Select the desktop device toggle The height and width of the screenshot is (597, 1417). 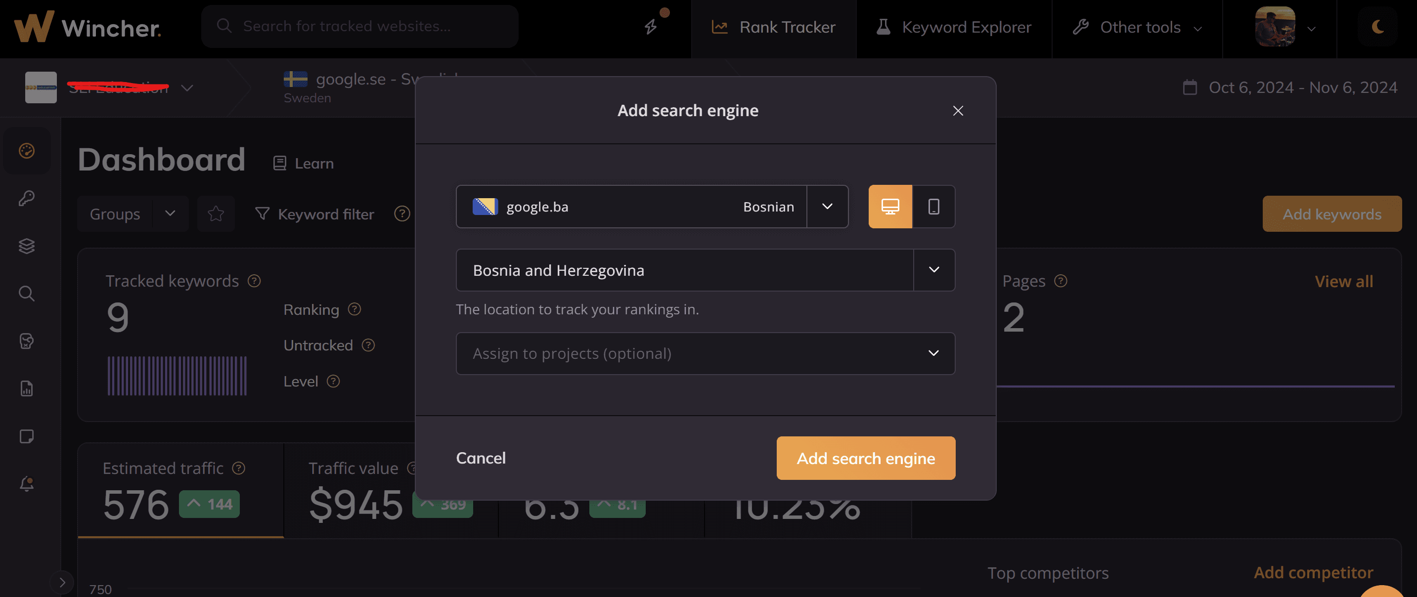pos(889,207)
